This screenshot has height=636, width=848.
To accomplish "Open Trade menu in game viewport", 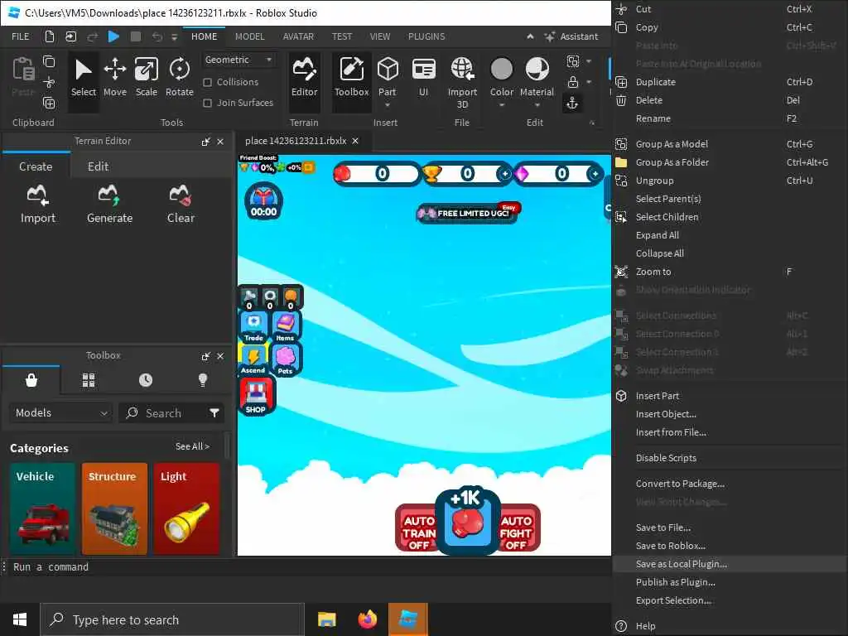I will pos(253,327).
